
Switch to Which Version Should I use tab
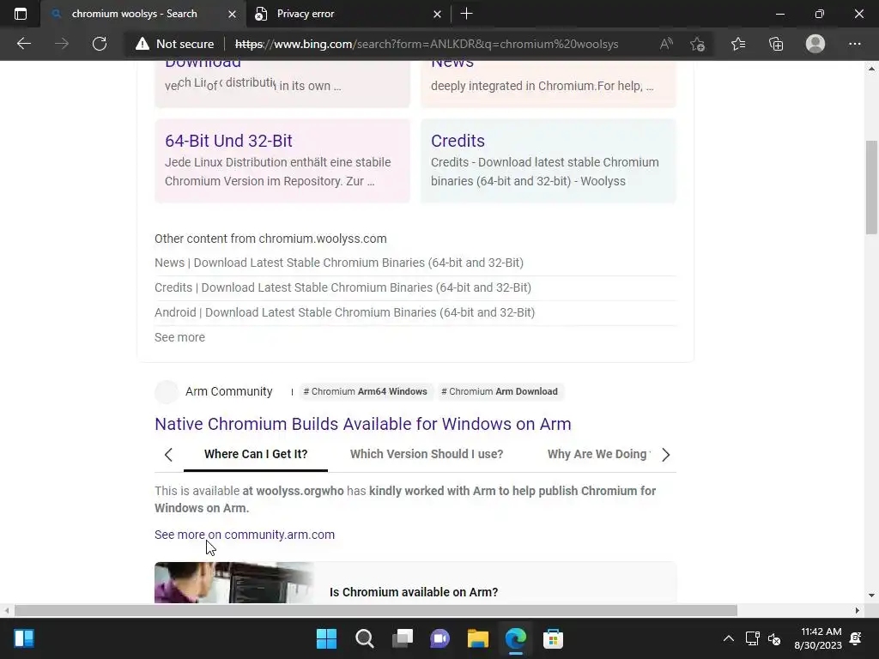click(427, 454)
